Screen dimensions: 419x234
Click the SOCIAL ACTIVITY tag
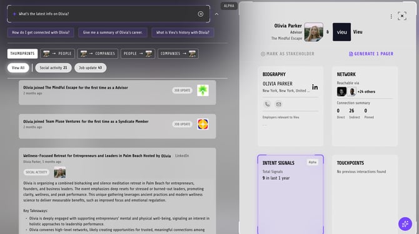coord(36,172)
